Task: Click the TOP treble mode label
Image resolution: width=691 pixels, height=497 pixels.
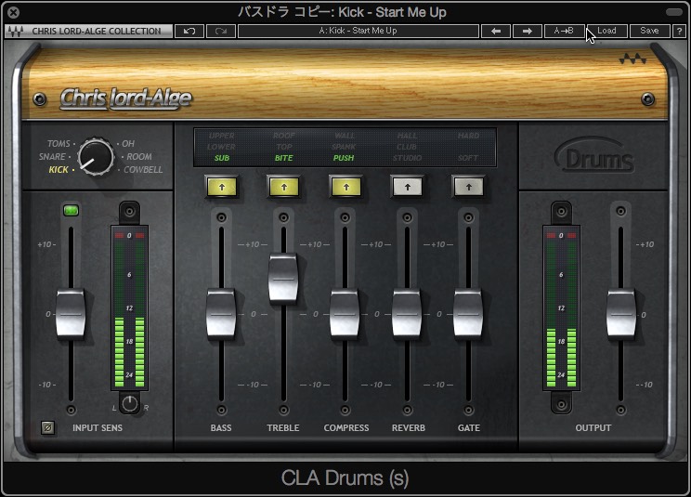Action: (x=284, y=147)
